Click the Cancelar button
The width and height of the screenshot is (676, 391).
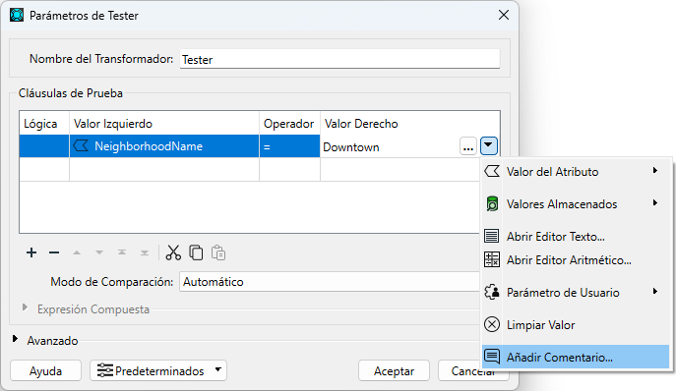pyautogui.click(x=473, y=370)
